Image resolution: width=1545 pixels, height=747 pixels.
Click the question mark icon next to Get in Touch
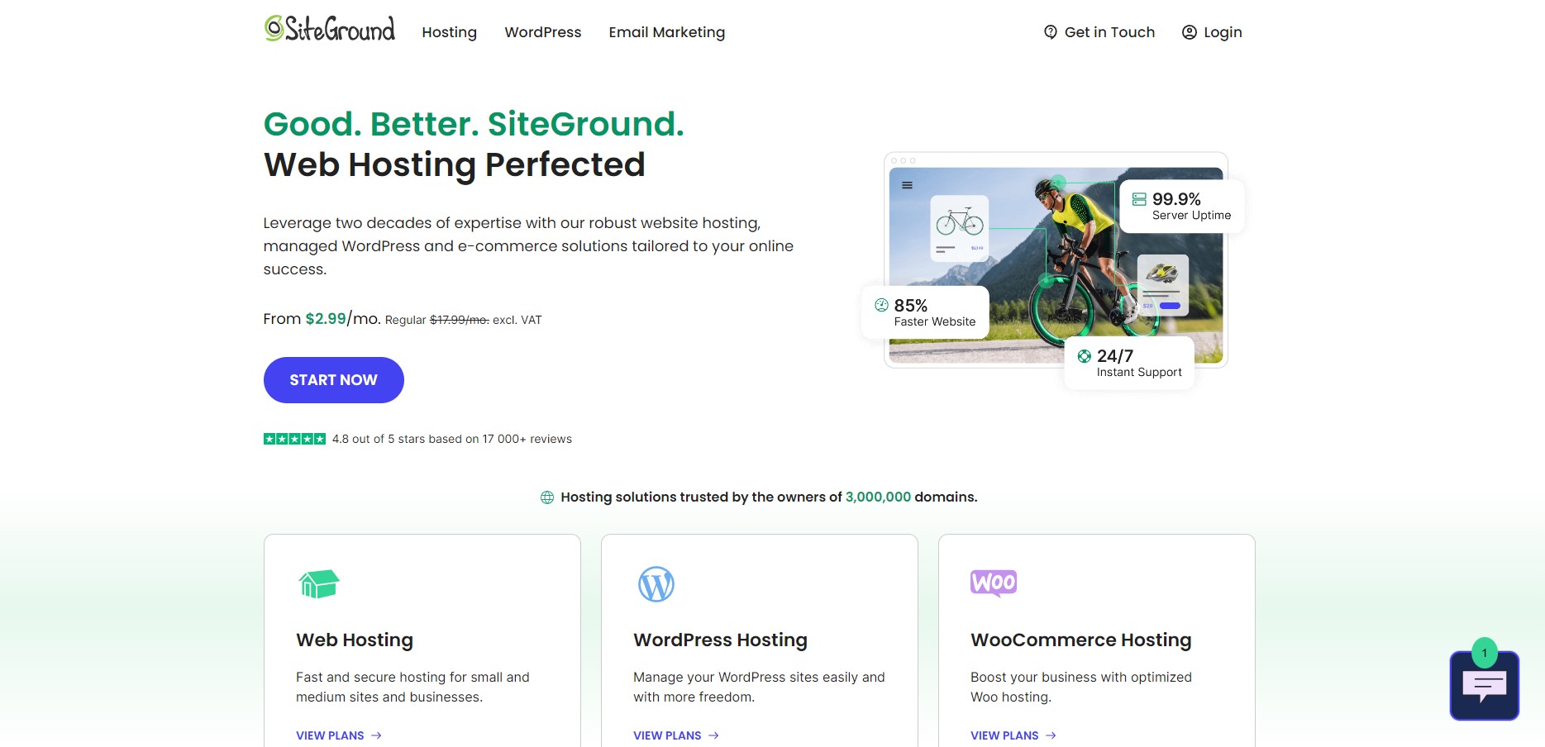[1050, 32]
